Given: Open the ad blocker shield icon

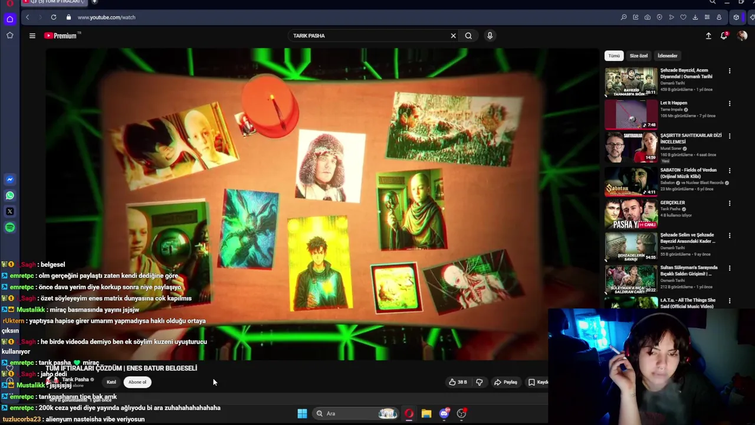Looking at the screenshot, I should (659, 17).
